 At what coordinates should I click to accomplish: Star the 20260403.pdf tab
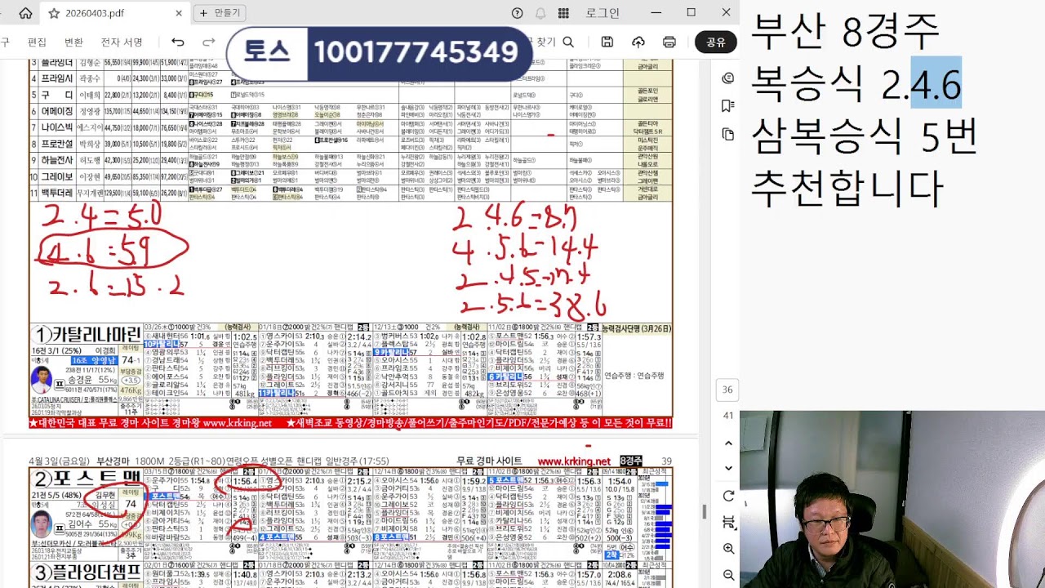pyautogui.click(x=54, y=13)
